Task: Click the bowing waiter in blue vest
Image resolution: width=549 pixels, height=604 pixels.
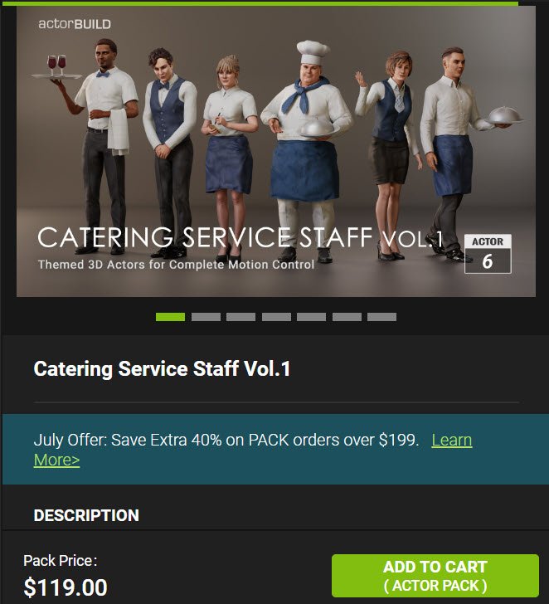Action: tap(168, 152)
